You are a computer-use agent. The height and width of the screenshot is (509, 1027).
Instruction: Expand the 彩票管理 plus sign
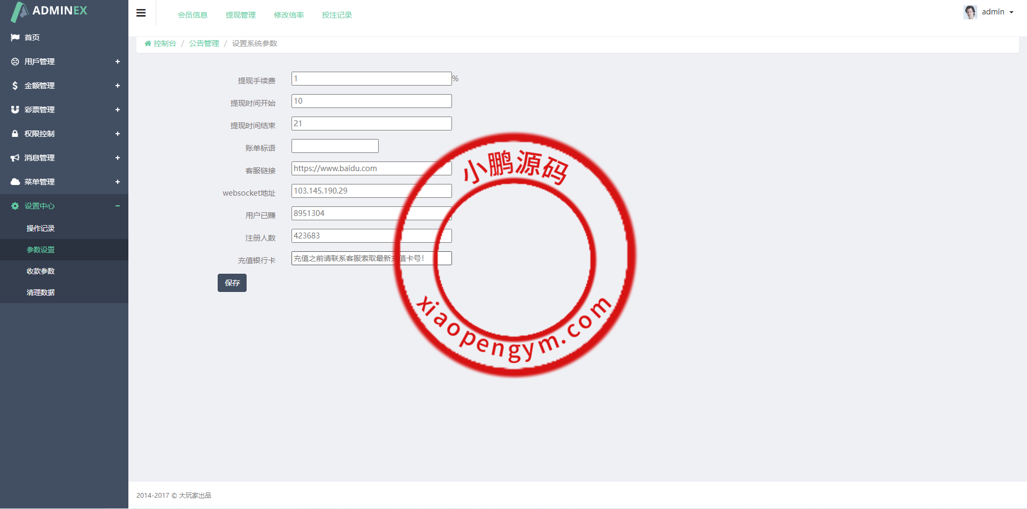click(x=117, y=110)
